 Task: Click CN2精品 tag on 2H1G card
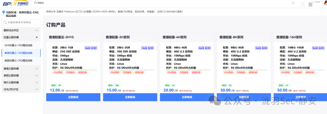point(58,72)
